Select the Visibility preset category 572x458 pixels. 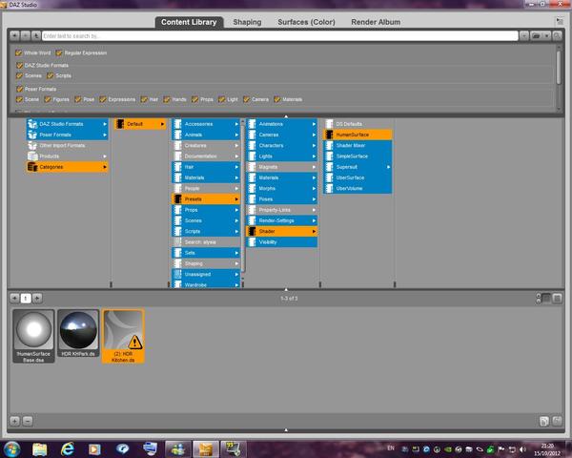[x=281, y=241]
